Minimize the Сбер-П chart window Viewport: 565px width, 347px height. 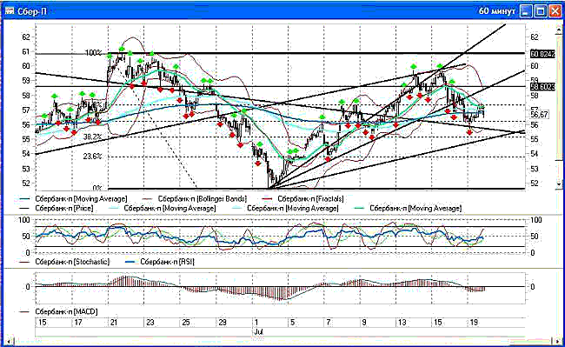tap(527, 11)
